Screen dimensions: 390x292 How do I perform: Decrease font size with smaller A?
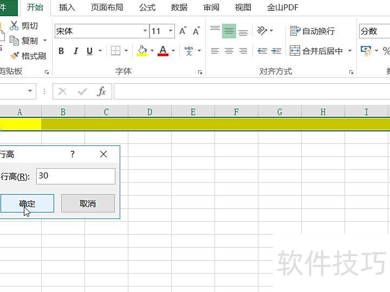click(196, 31)
